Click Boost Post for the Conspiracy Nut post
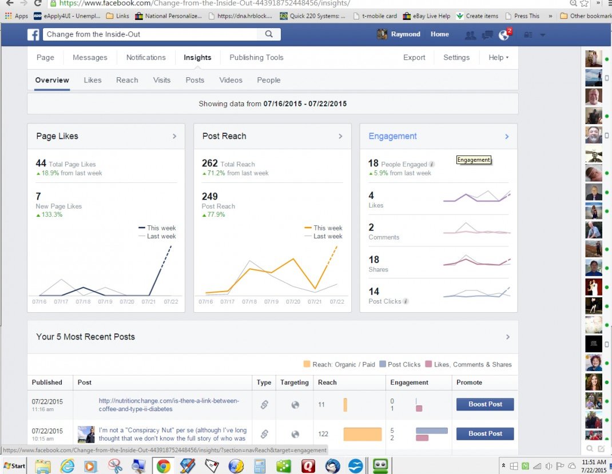This screenshot has width=612, height=474. (485, 433)
